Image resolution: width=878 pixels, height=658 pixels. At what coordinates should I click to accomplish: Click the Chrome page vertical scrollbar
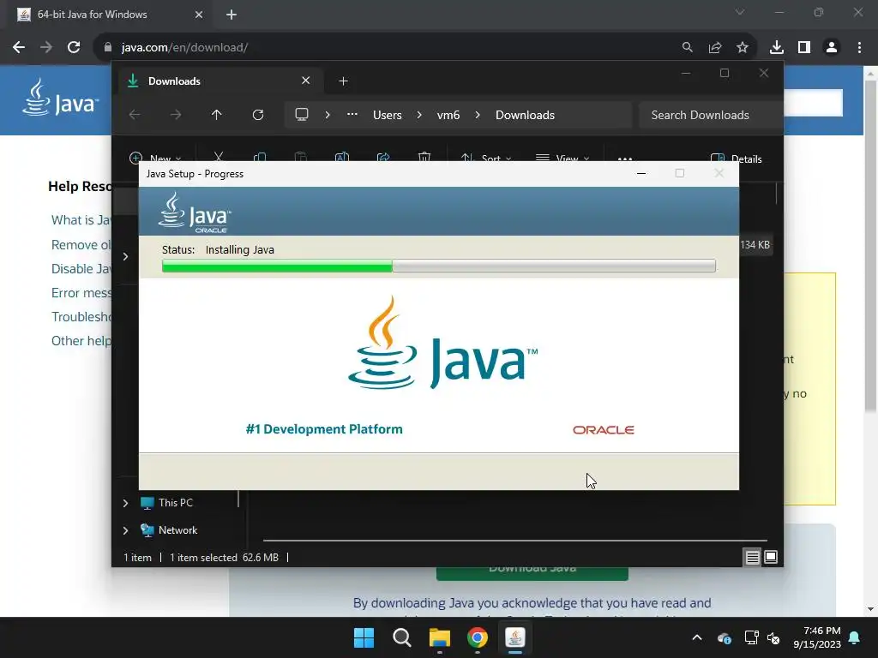(x=870, y=246)
